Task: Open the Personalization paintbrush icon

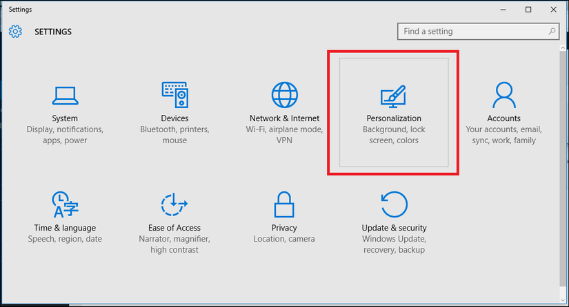Action: (x=394, y=96)
